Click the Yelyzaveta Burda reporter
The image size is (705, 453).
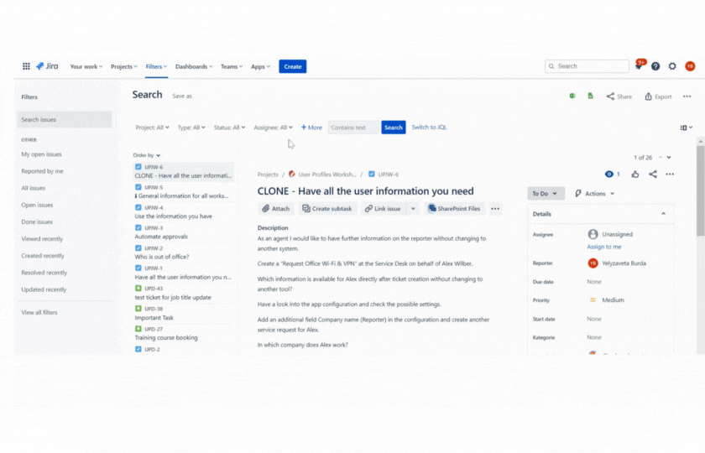[x=617, y=263]
